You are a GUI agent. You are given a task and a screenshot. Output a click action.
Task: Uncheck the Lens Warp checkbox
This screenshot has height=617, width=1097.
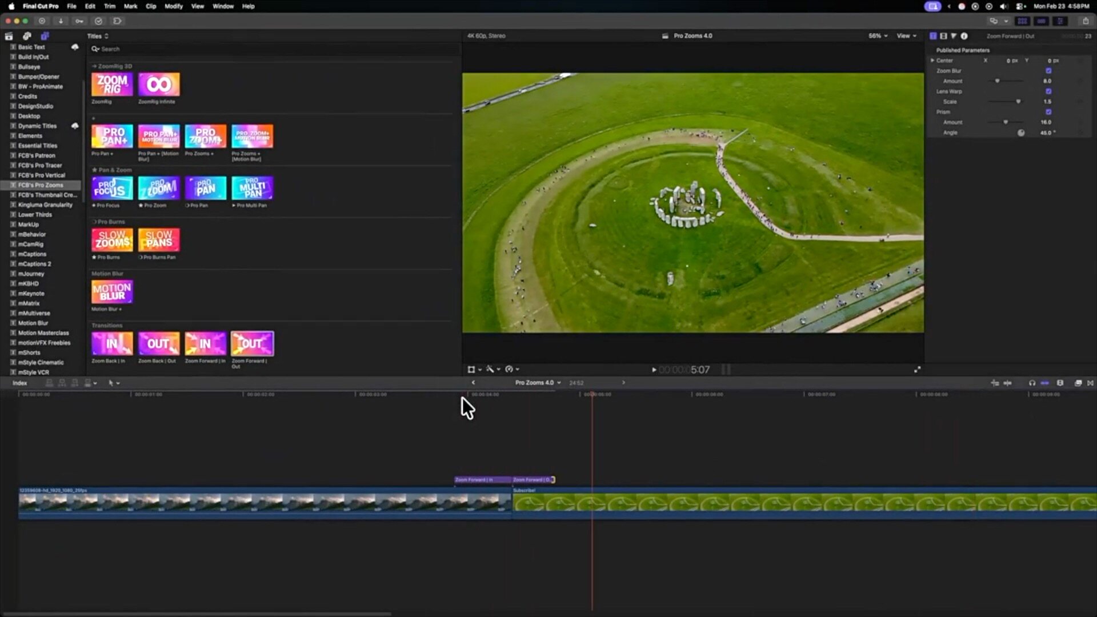pyautogui.click(x=1048, y=91)
